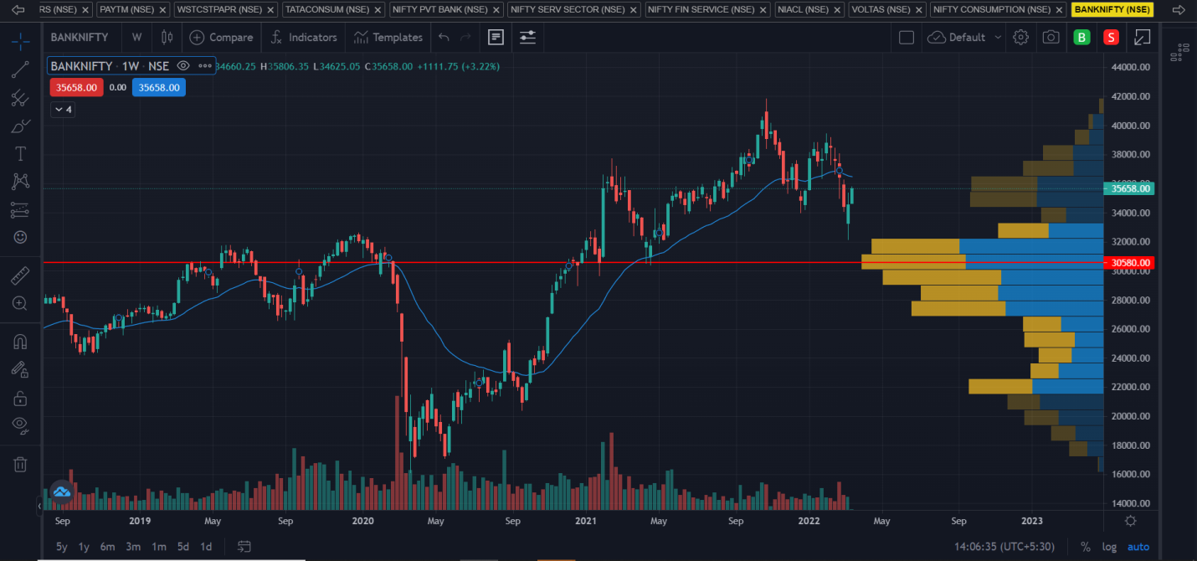This screenshot has height=561, width=1197.
Task: Select the text annotation tool
Action: click(x=21, y=153)
